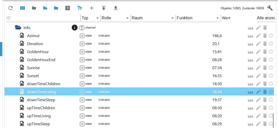The height and width of the screenshot is (128, 278).
Task: Toggle the expand-one-level number icon
Action: [x=68, y=8]
